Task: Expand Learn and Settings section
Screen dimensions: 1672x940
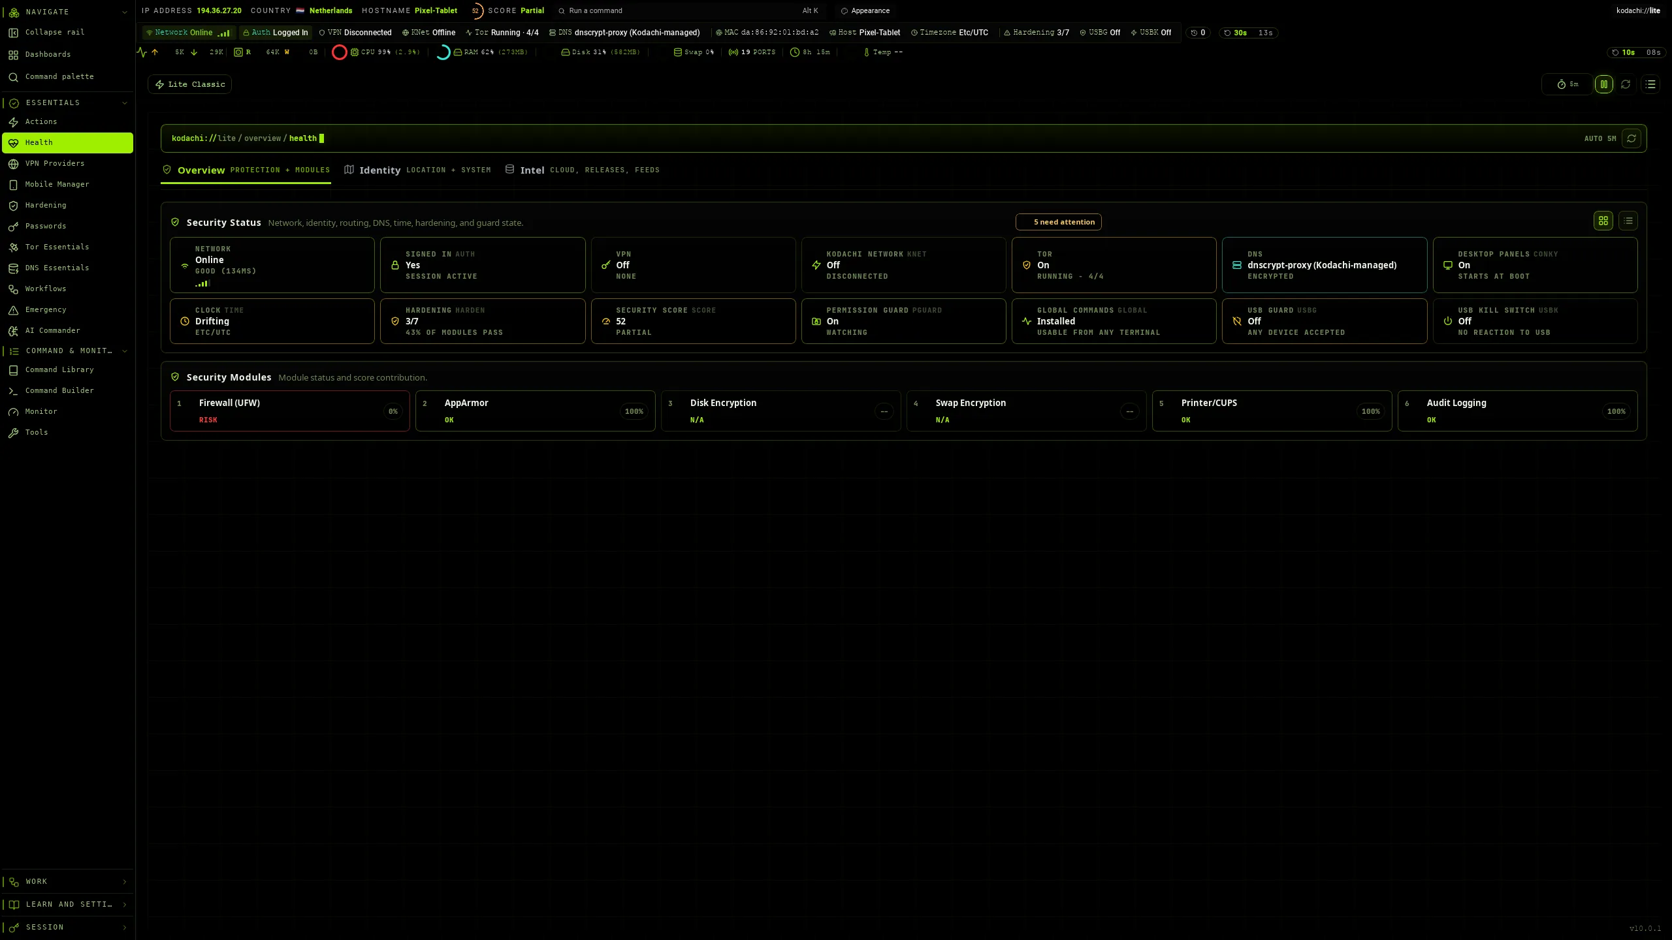Action: pyautogui.click(x=68, y=905)
